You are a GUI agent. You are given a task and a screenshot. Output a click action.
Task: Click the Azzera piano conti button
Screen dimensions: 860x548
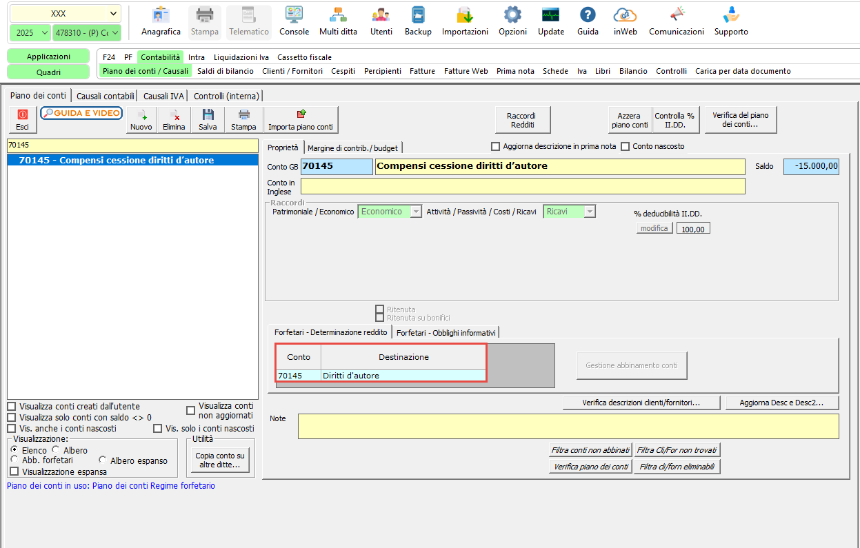pyautogui.click(x=629, y=120)
